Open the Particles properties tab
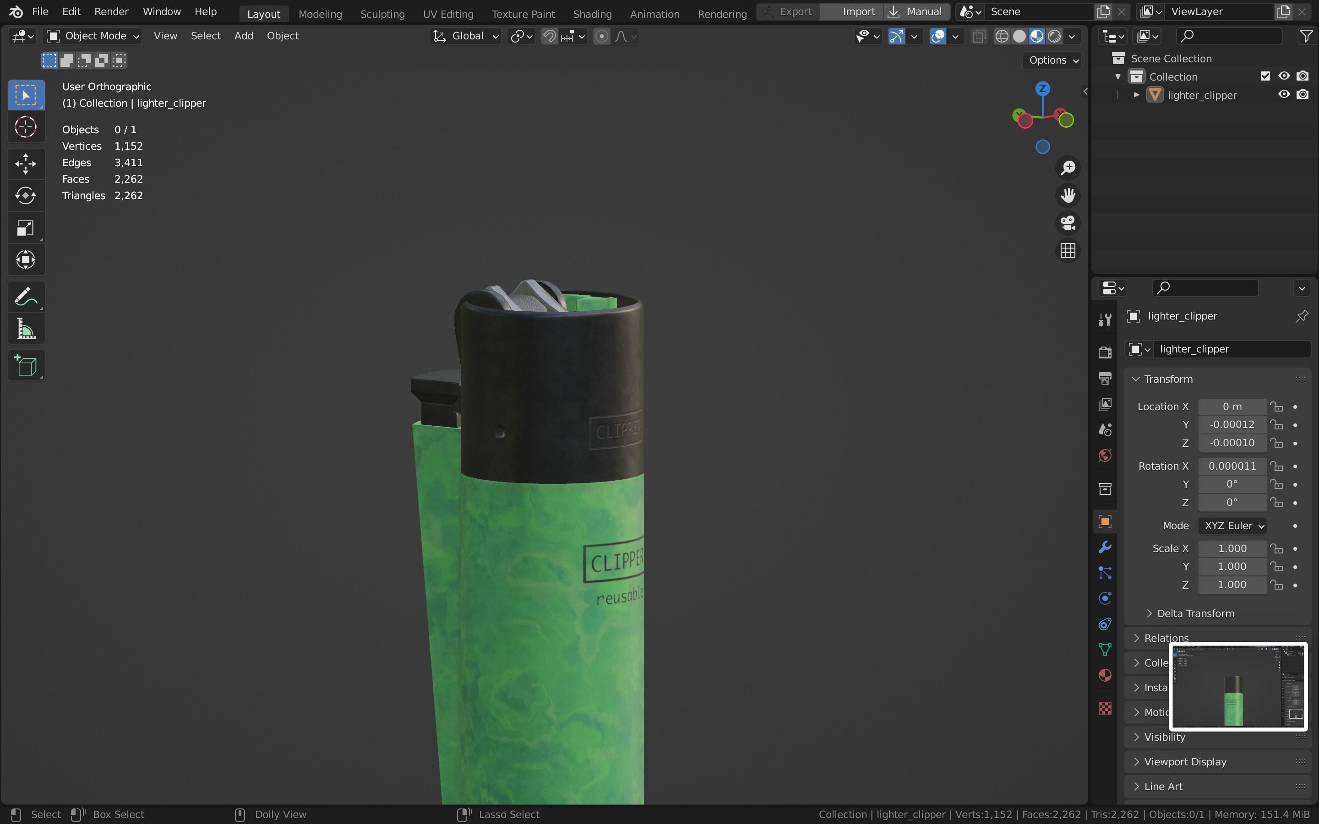The width and height of the screenshot is (1319, 824). (1105, 573)
